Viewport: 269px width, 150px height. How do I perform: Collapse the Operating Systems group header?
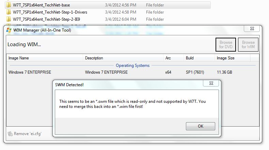(132, 65)
